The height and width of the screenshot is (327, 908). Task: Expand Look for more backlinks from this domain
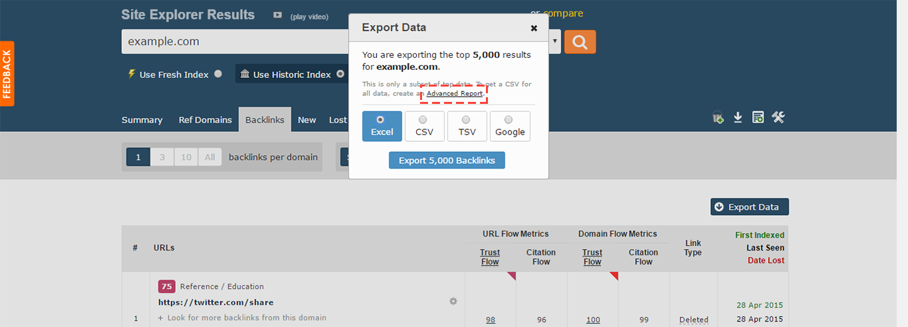click(x=242, y=318)
